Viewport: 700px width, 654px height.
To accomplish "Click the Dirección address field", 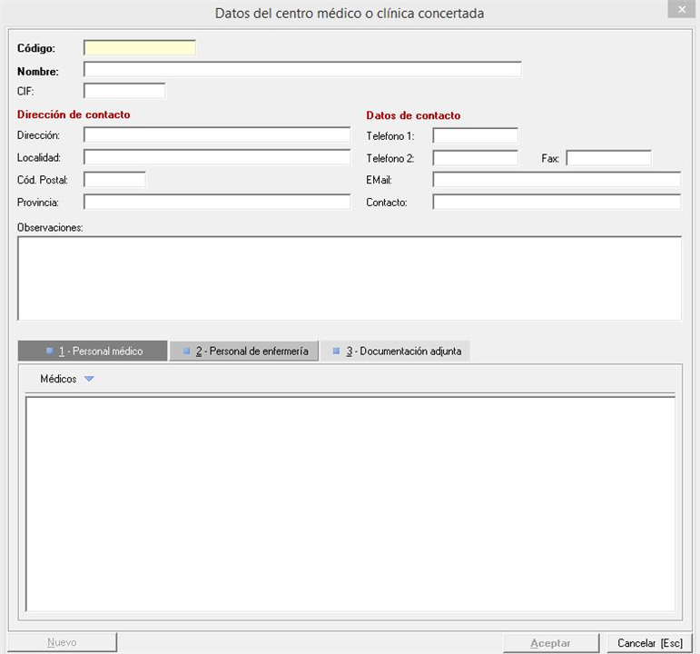I will [216, 135].
